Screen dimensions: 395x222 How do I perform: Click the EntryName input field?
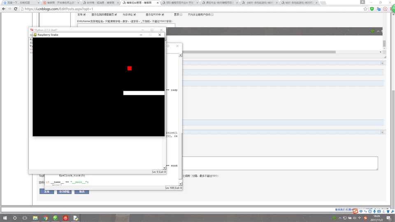pyautogui.click(x=126, y=25)
